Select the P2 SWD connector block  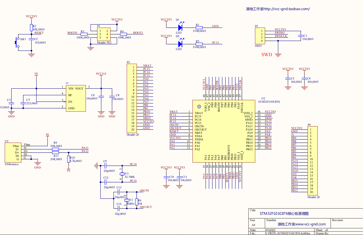coord(260,36)
